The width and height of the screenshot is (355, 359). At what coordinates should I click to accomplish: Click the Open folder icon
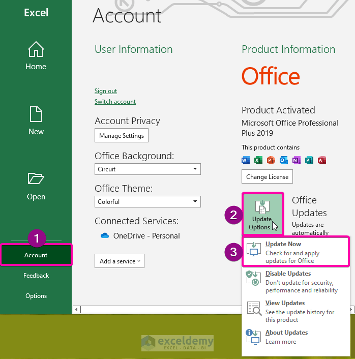(36, 178)
